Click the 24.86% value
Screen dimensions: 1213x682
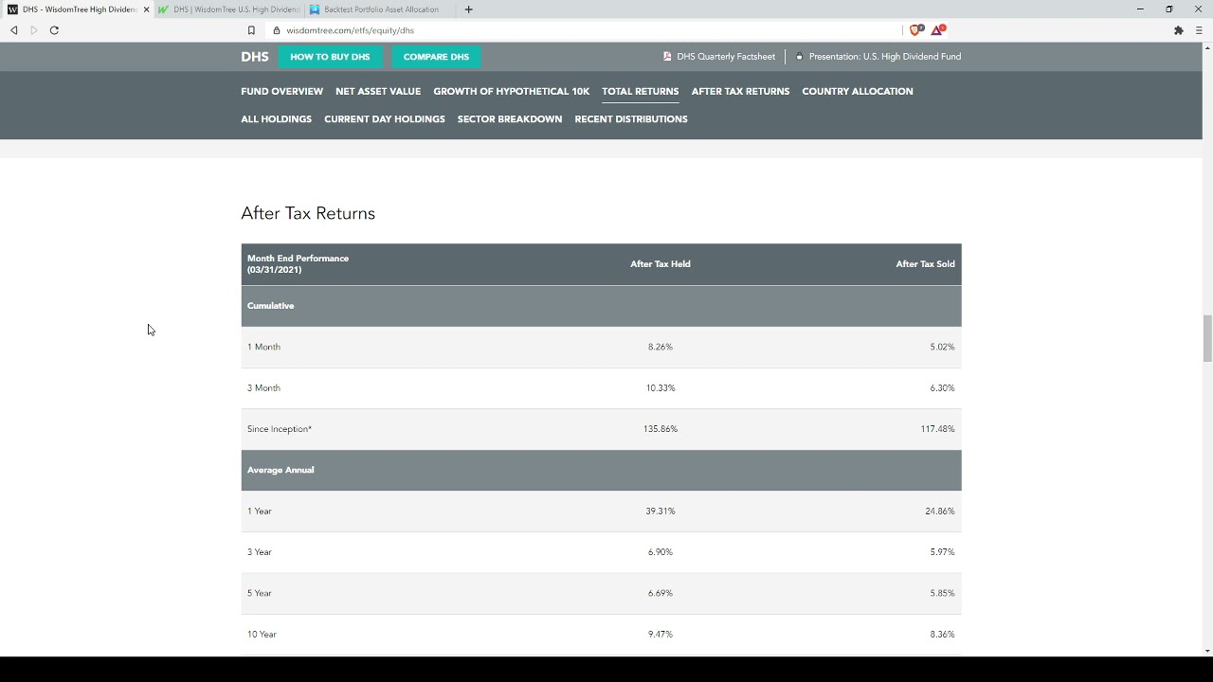point(940,511)
